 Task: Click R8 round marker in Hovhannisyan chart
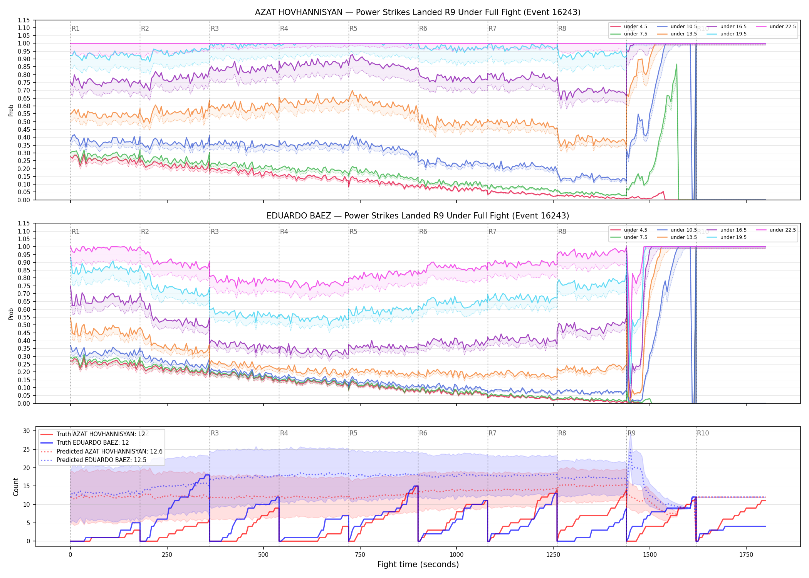pos(562,29)
